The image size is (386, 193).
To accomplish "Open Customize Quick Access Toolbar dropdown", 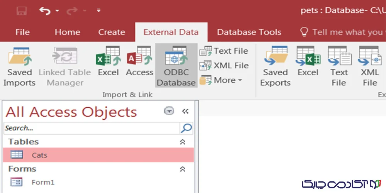I will pos(98,11).
